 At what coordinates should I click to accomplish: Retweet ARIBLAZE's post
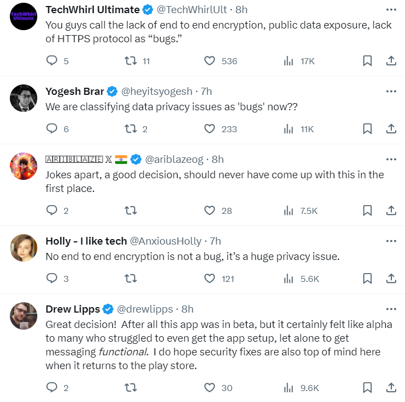point(131,210)
